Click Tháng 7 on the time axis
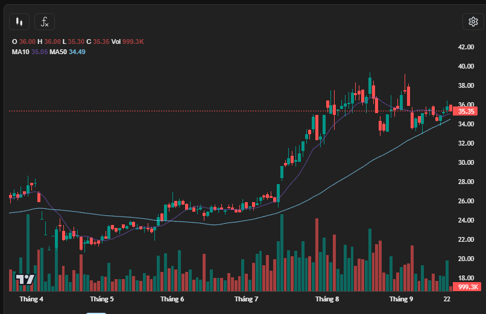486x314 pixels. (x=246, y=299)
